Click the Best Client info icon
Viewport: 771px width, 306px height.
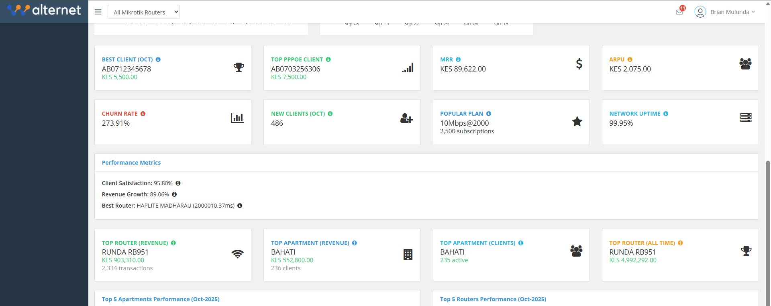158,59
